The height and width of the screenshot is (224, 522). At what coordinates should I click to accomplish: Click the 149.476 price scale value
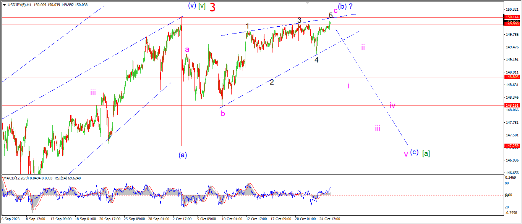[512, 47]
